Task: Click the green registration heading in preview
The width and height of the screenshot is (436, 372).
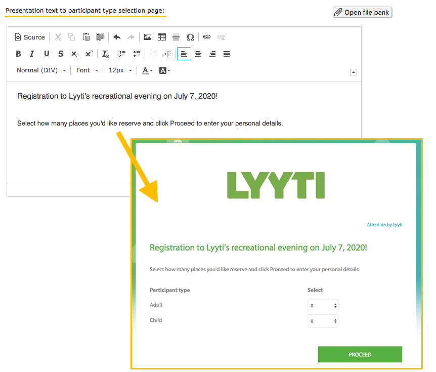Action: coord(258,247)
